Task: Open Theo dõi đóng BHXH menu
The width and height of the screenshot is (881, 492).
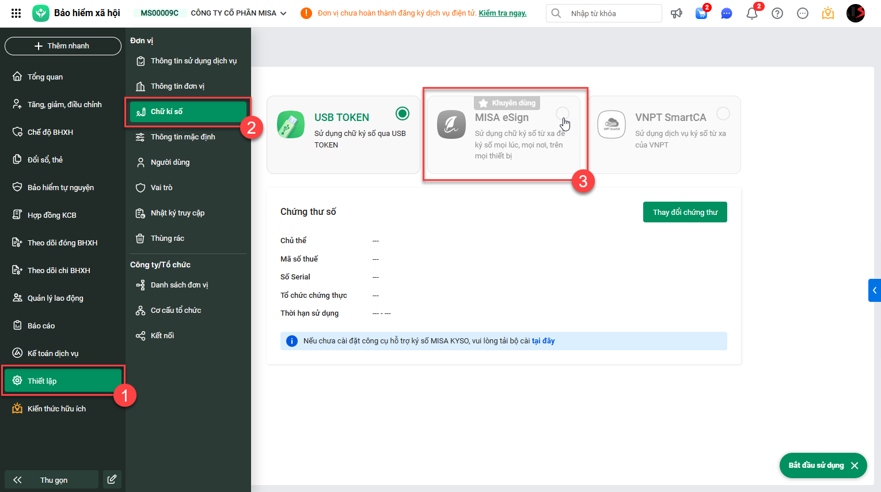Action: [63, 243]
